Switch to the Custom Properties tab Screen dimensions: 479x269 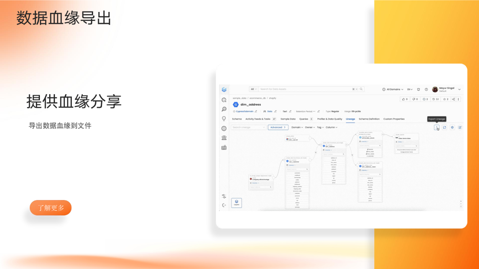click(x=394, y=119)
